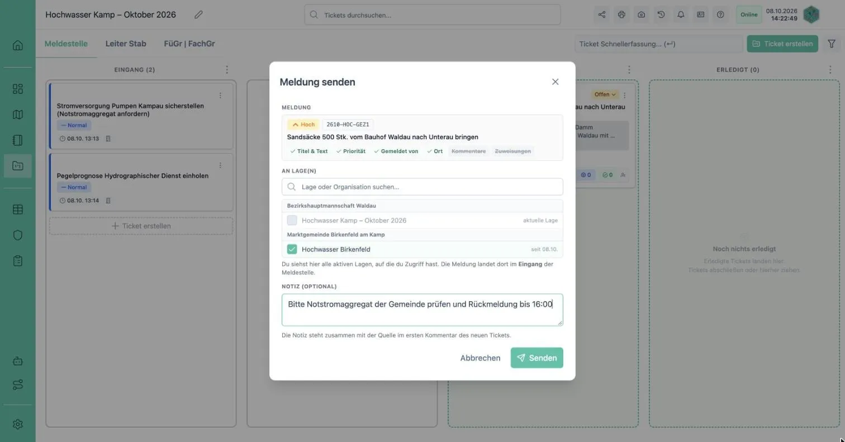845x442 pixels.
Task: Open options for Stromversorgung Pumpen ticket
Action: pyautogui.click(x=220, y=96)
